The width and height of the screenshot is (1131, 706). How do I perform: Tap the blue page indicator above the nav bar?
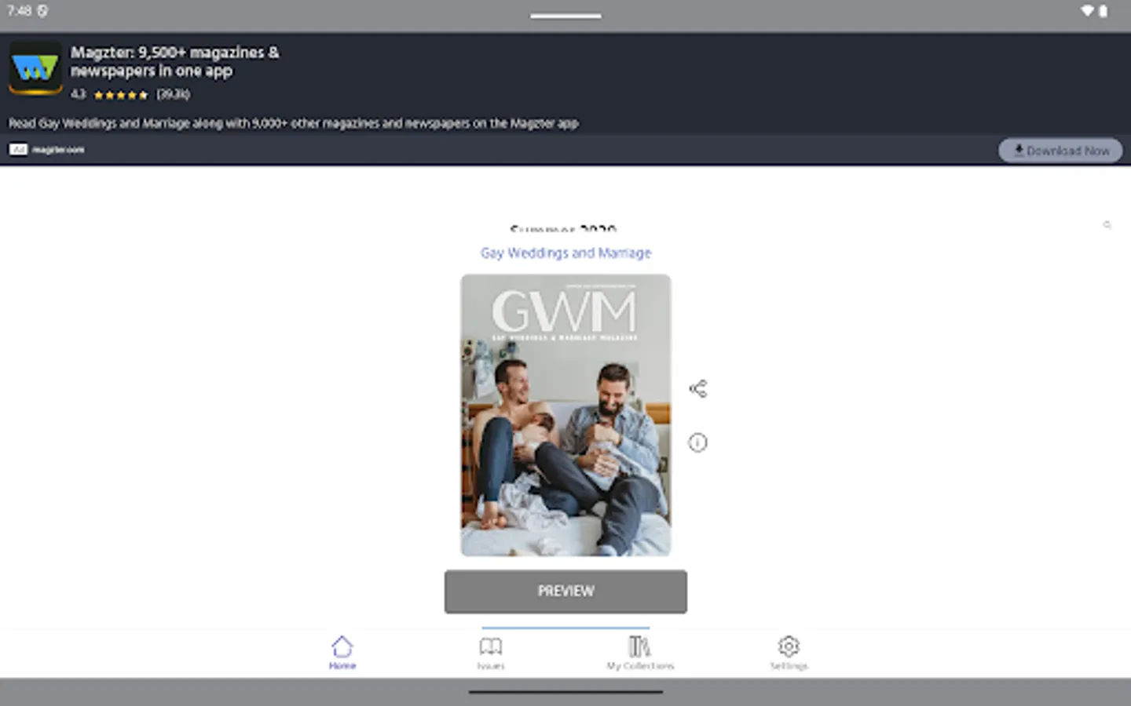[x=565, y=626]
